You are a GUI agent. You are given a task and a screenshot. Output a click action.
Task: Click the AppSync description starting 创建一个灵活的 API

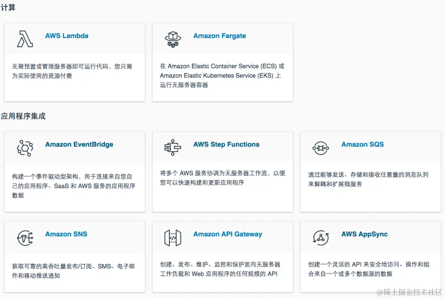pos(369,269)
